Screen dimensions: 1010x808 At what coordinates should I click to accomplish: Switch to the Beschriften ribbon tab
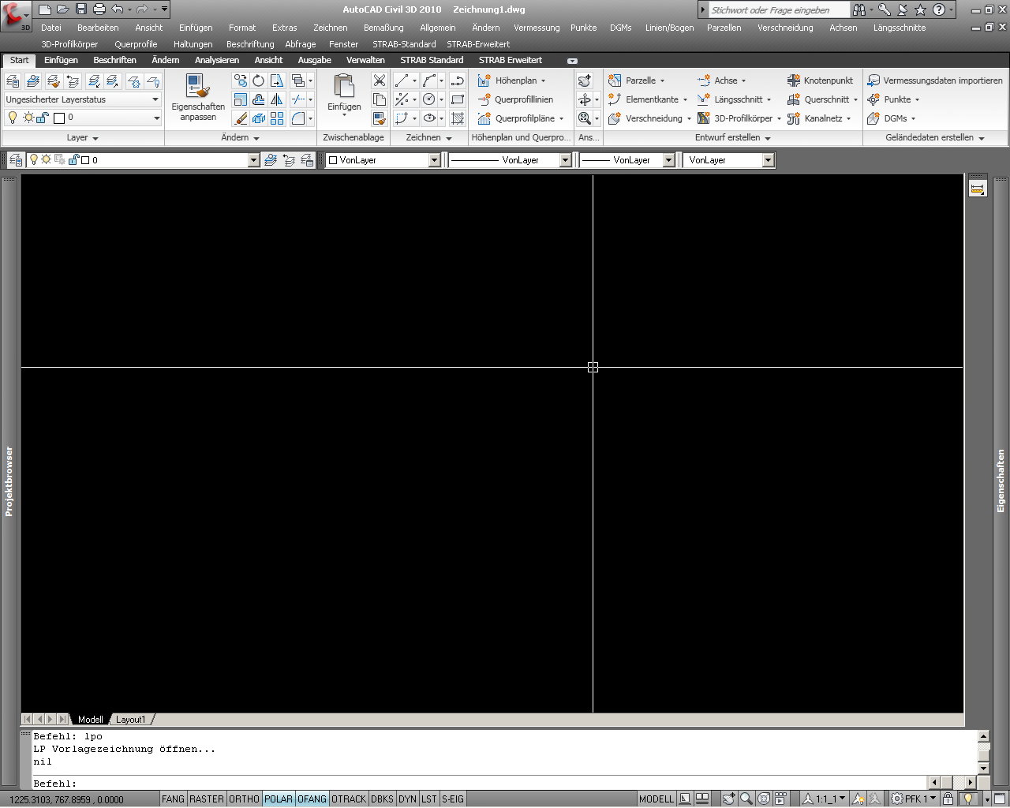tap(114, 60)
